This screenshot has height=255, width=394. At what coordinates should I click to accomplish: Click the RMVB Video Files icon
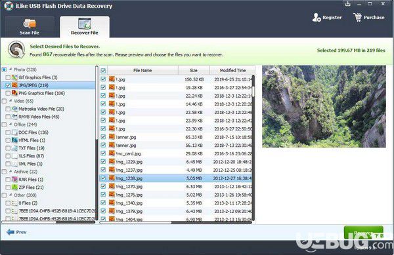tap(15, 117)
